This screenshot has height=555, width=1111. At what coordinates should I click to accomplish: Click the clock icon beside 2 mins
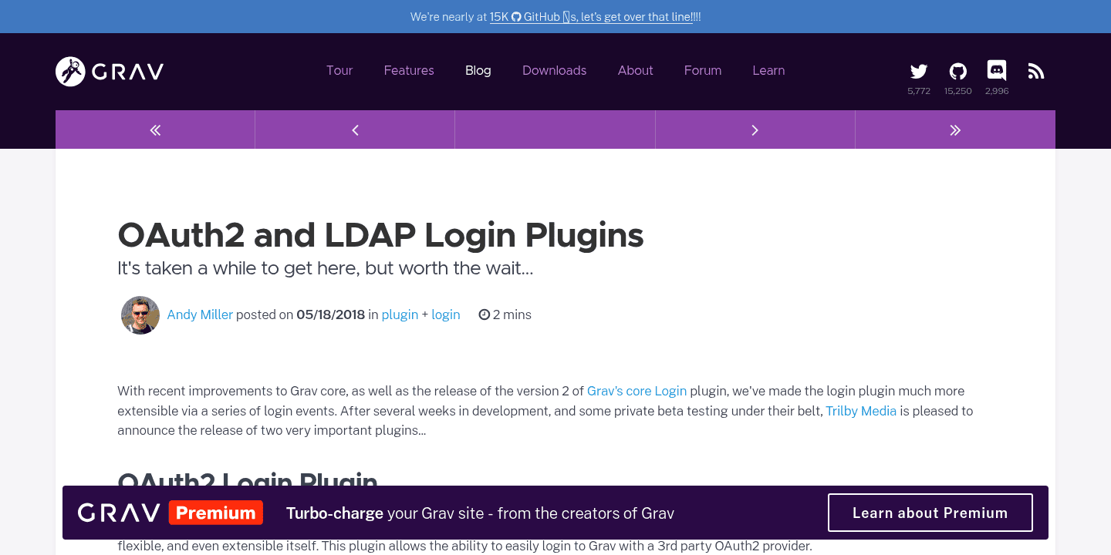click(x=484, y=314)
